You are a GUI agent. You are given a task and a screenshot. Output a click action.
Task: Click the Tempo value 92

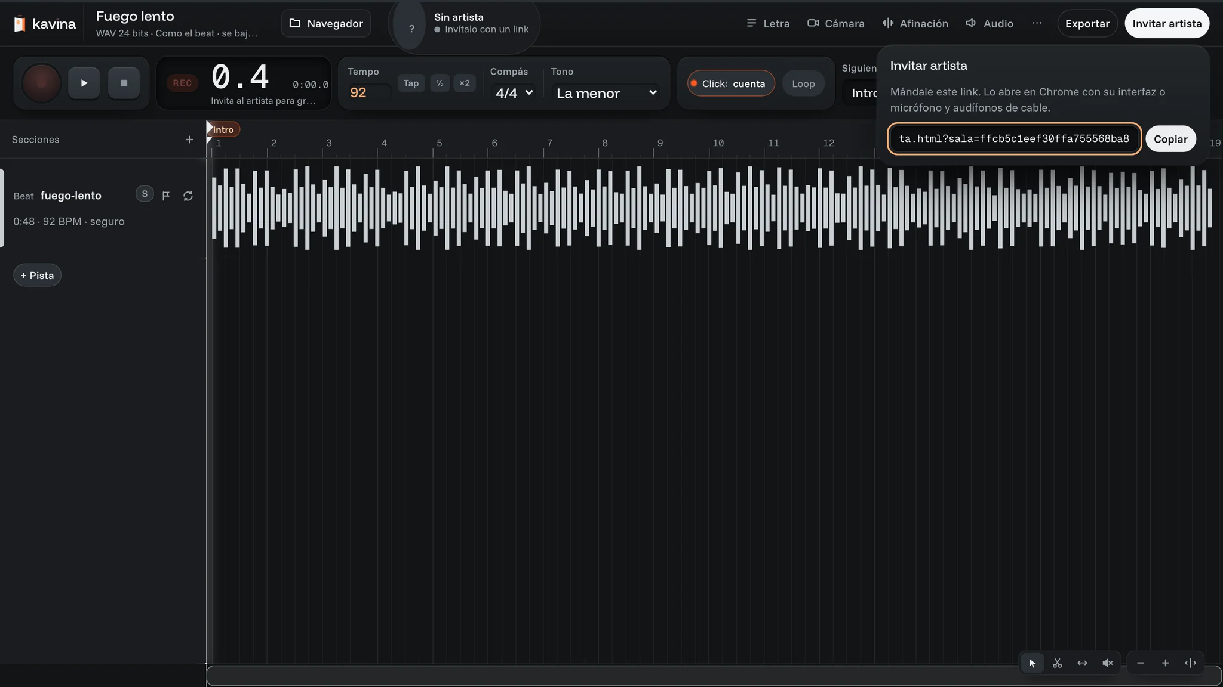point(368,92)
